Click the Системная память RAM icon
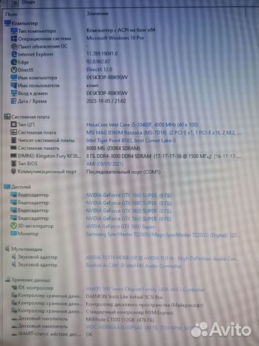 (13, 148)
